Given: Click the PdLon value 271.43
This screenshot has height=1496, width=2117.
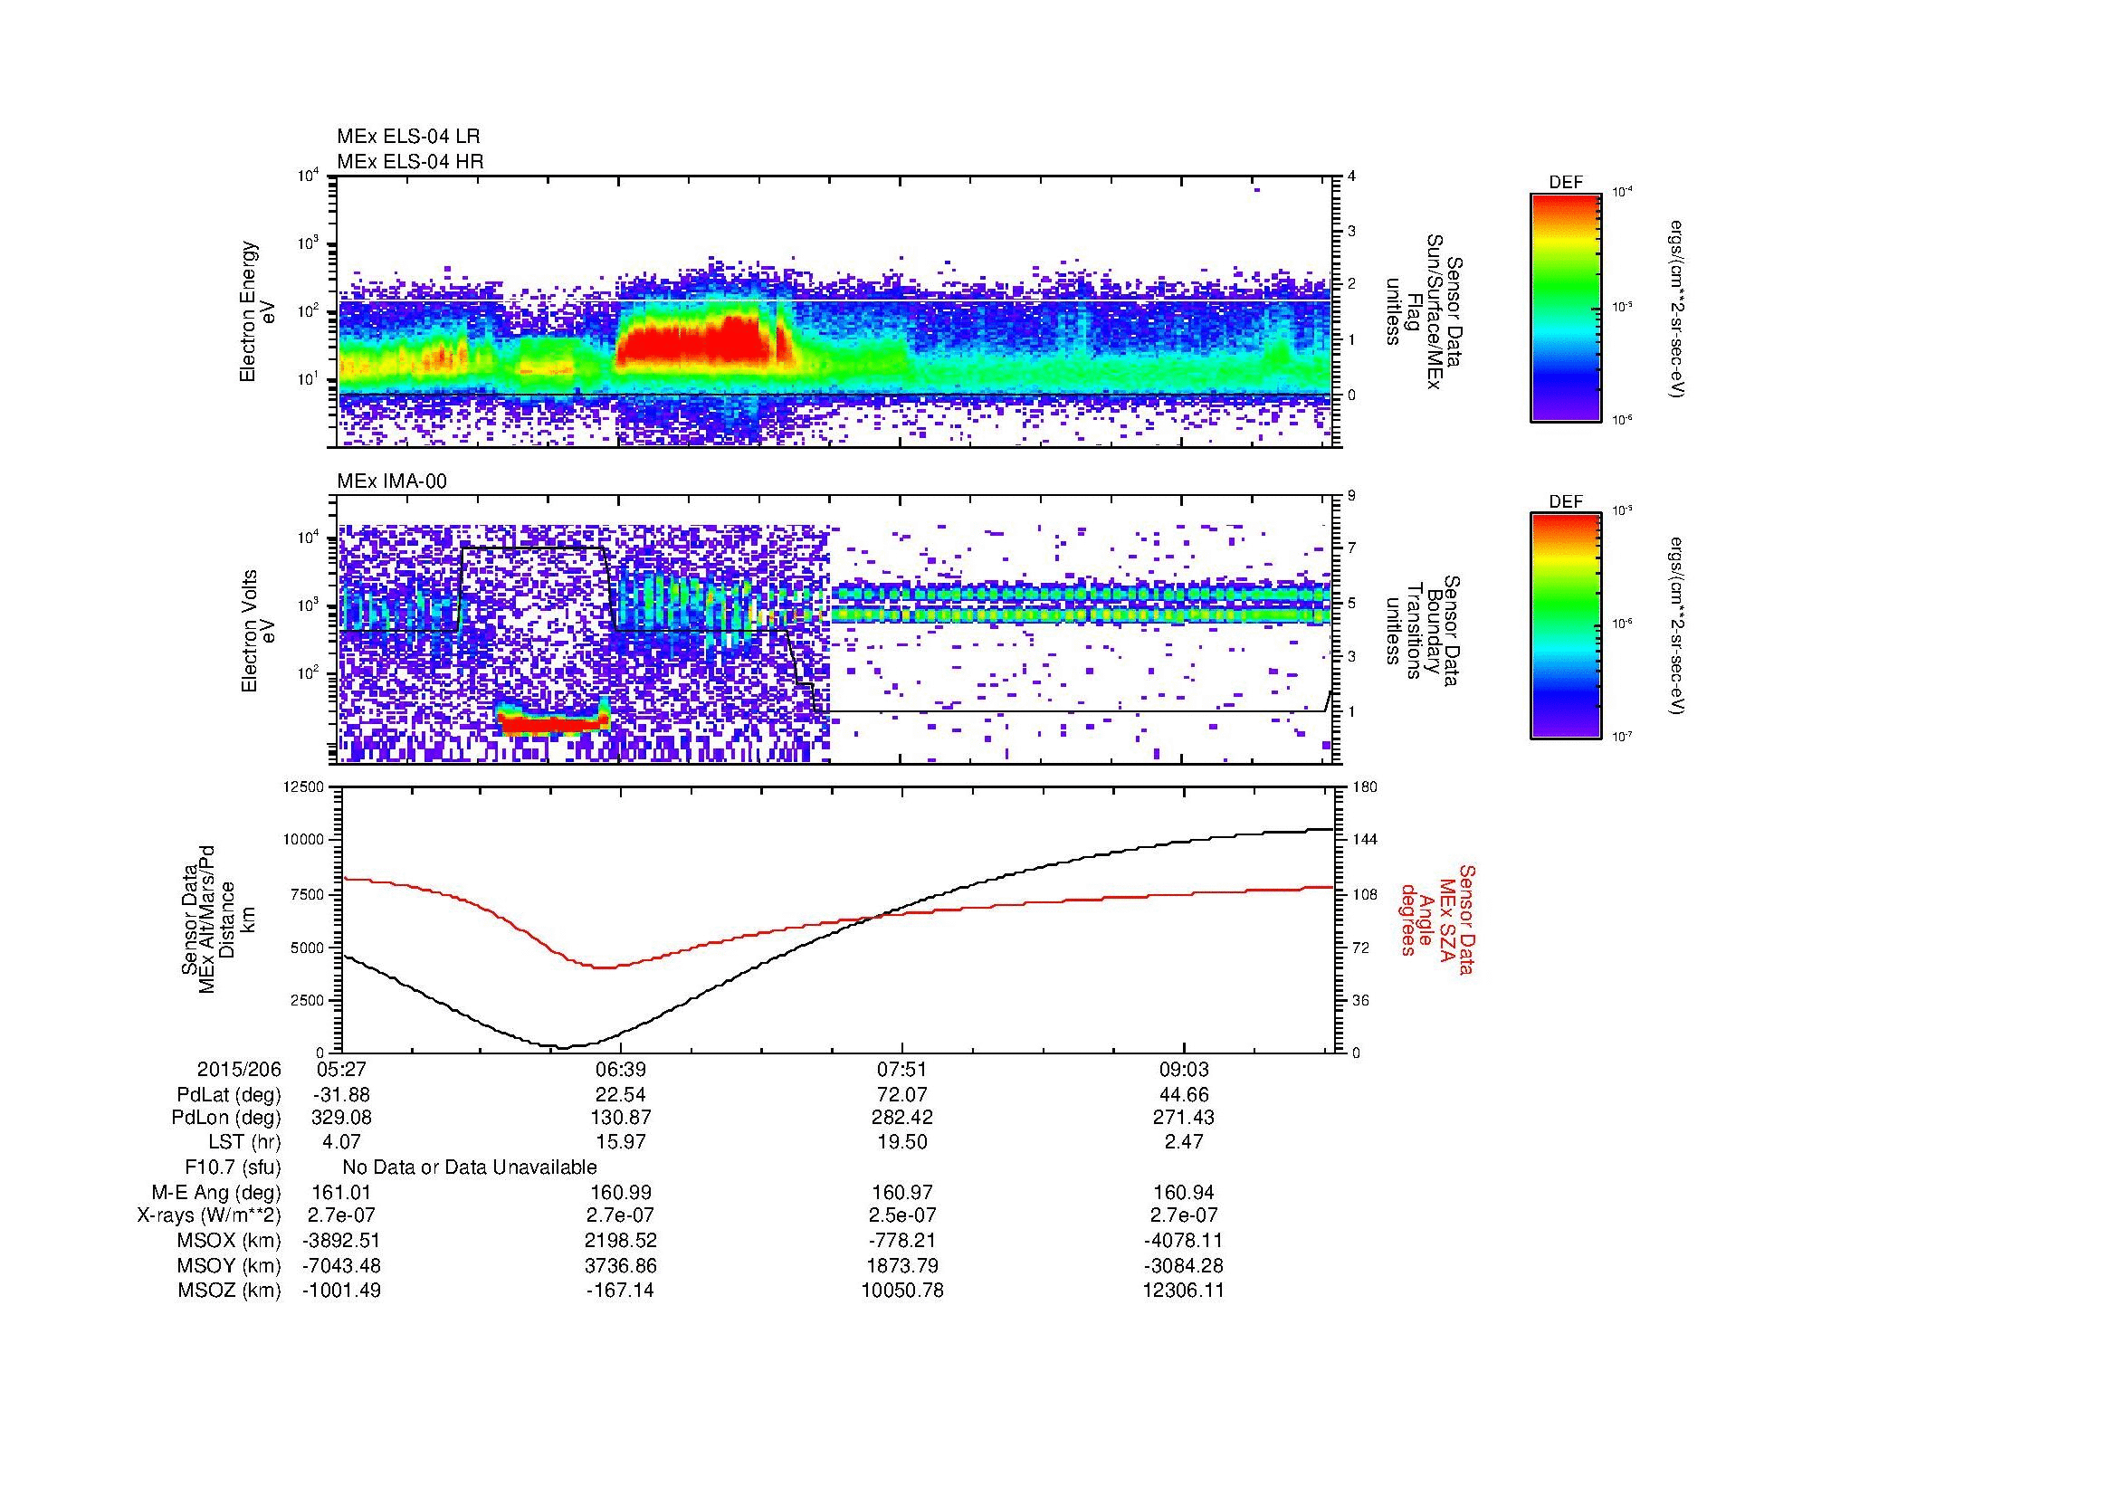Looking at the screenshot, I should click(1183, 1117).
